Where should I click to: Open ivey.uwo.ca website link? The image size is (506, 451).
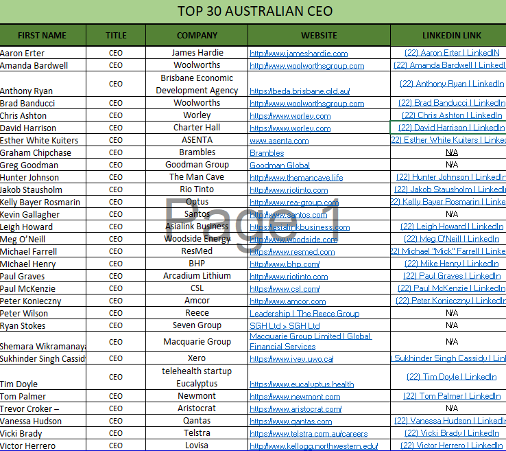[291, 359]
